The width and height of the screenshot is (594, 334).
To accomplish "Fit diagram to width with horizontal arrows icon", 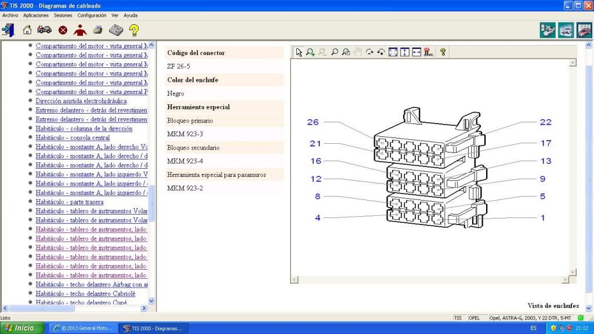I will (416, 52).
